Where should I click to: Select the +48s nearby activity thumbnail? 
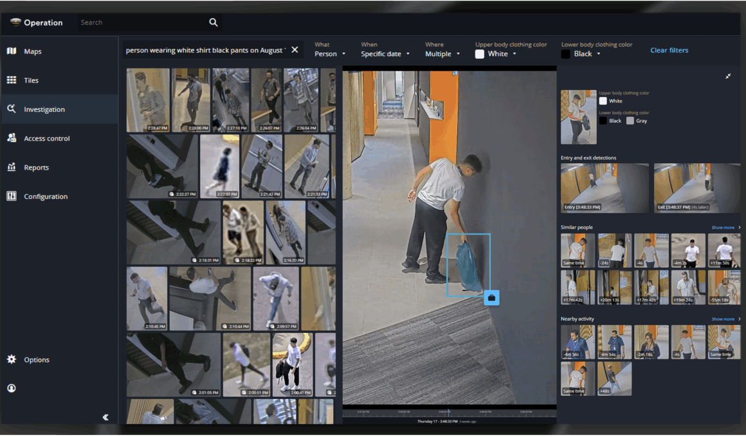614,379
